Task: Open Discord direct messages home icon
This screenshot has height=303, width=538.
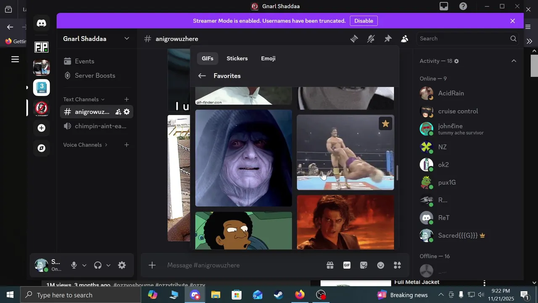Action: tap(41, 23)
